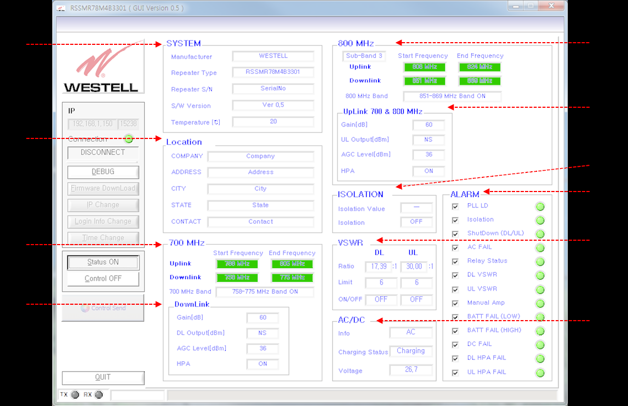Click the ADDRESS field
Screen dimensions: 628x406
point(260,172)
